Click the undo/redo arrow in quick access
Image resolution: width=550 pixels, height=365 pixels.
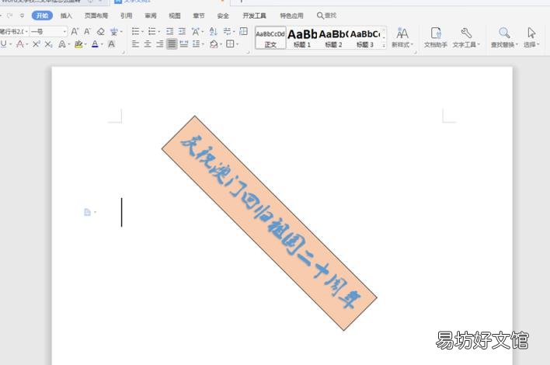pos(9,16)
